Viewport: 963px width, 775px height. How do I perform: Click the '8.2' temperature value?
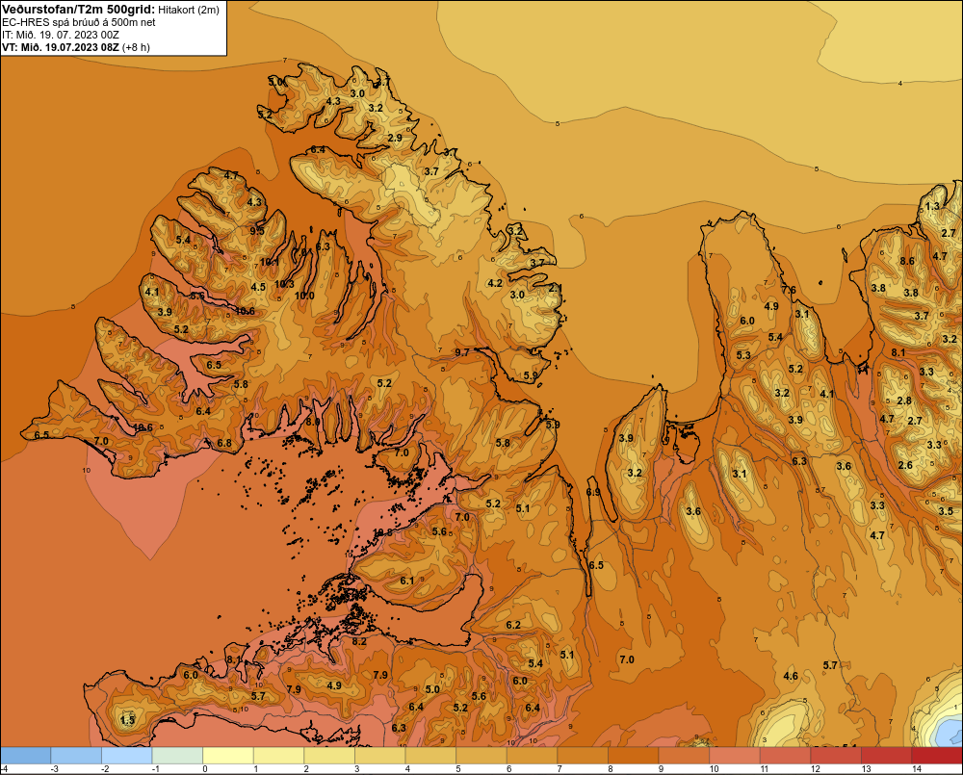(x=358, y=642)
